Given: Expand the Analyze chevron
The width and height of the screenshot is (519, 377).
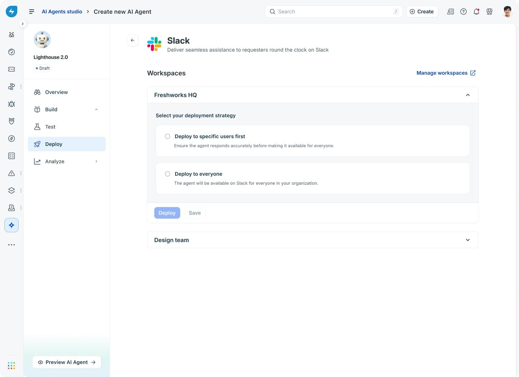Looking at the screenshot, I should click(x=96, y=161).
